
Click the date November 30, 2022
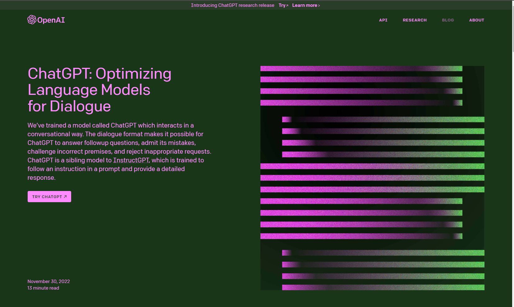[x=48, y=281]
